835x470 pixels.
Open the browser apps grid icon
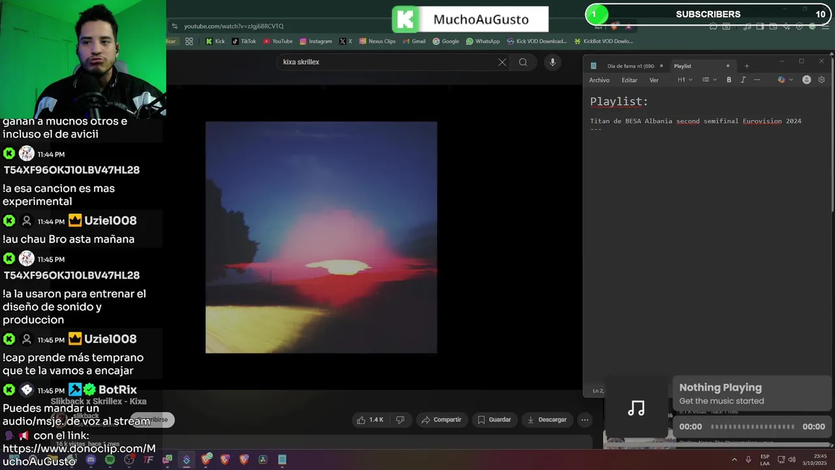(189, 41)
